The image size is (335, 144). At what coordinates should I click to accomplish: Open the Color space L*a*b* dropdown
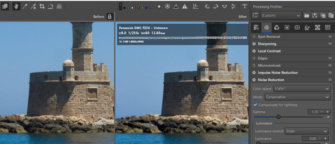[302, 89]
